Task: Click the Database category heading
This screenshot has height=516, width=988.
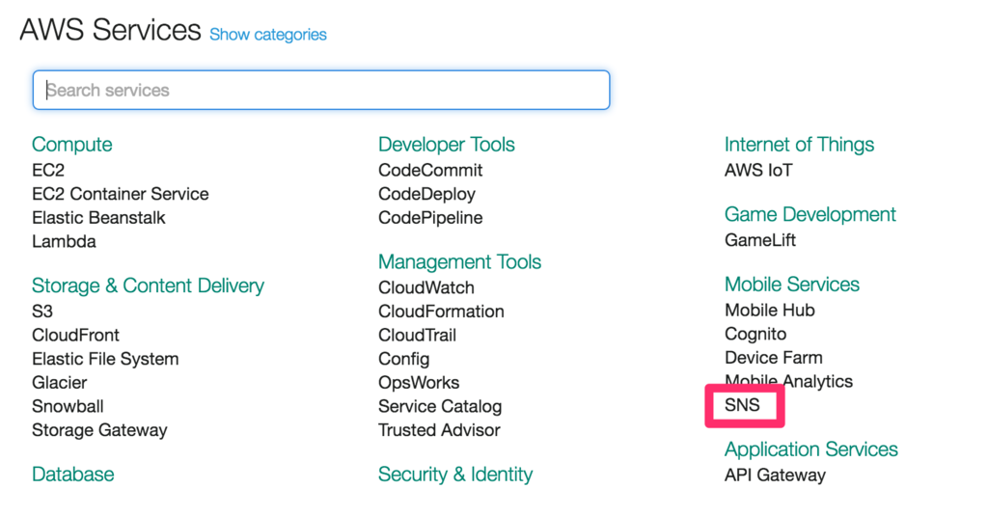Action: coord(73,475)
